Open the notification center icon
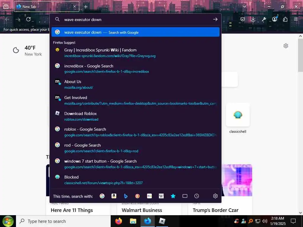The image size is (303, 227). point(293,221)
